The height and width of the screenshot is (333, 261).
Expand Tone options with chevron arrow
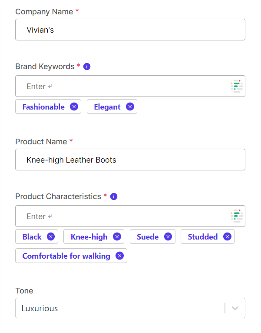point(235,308)
